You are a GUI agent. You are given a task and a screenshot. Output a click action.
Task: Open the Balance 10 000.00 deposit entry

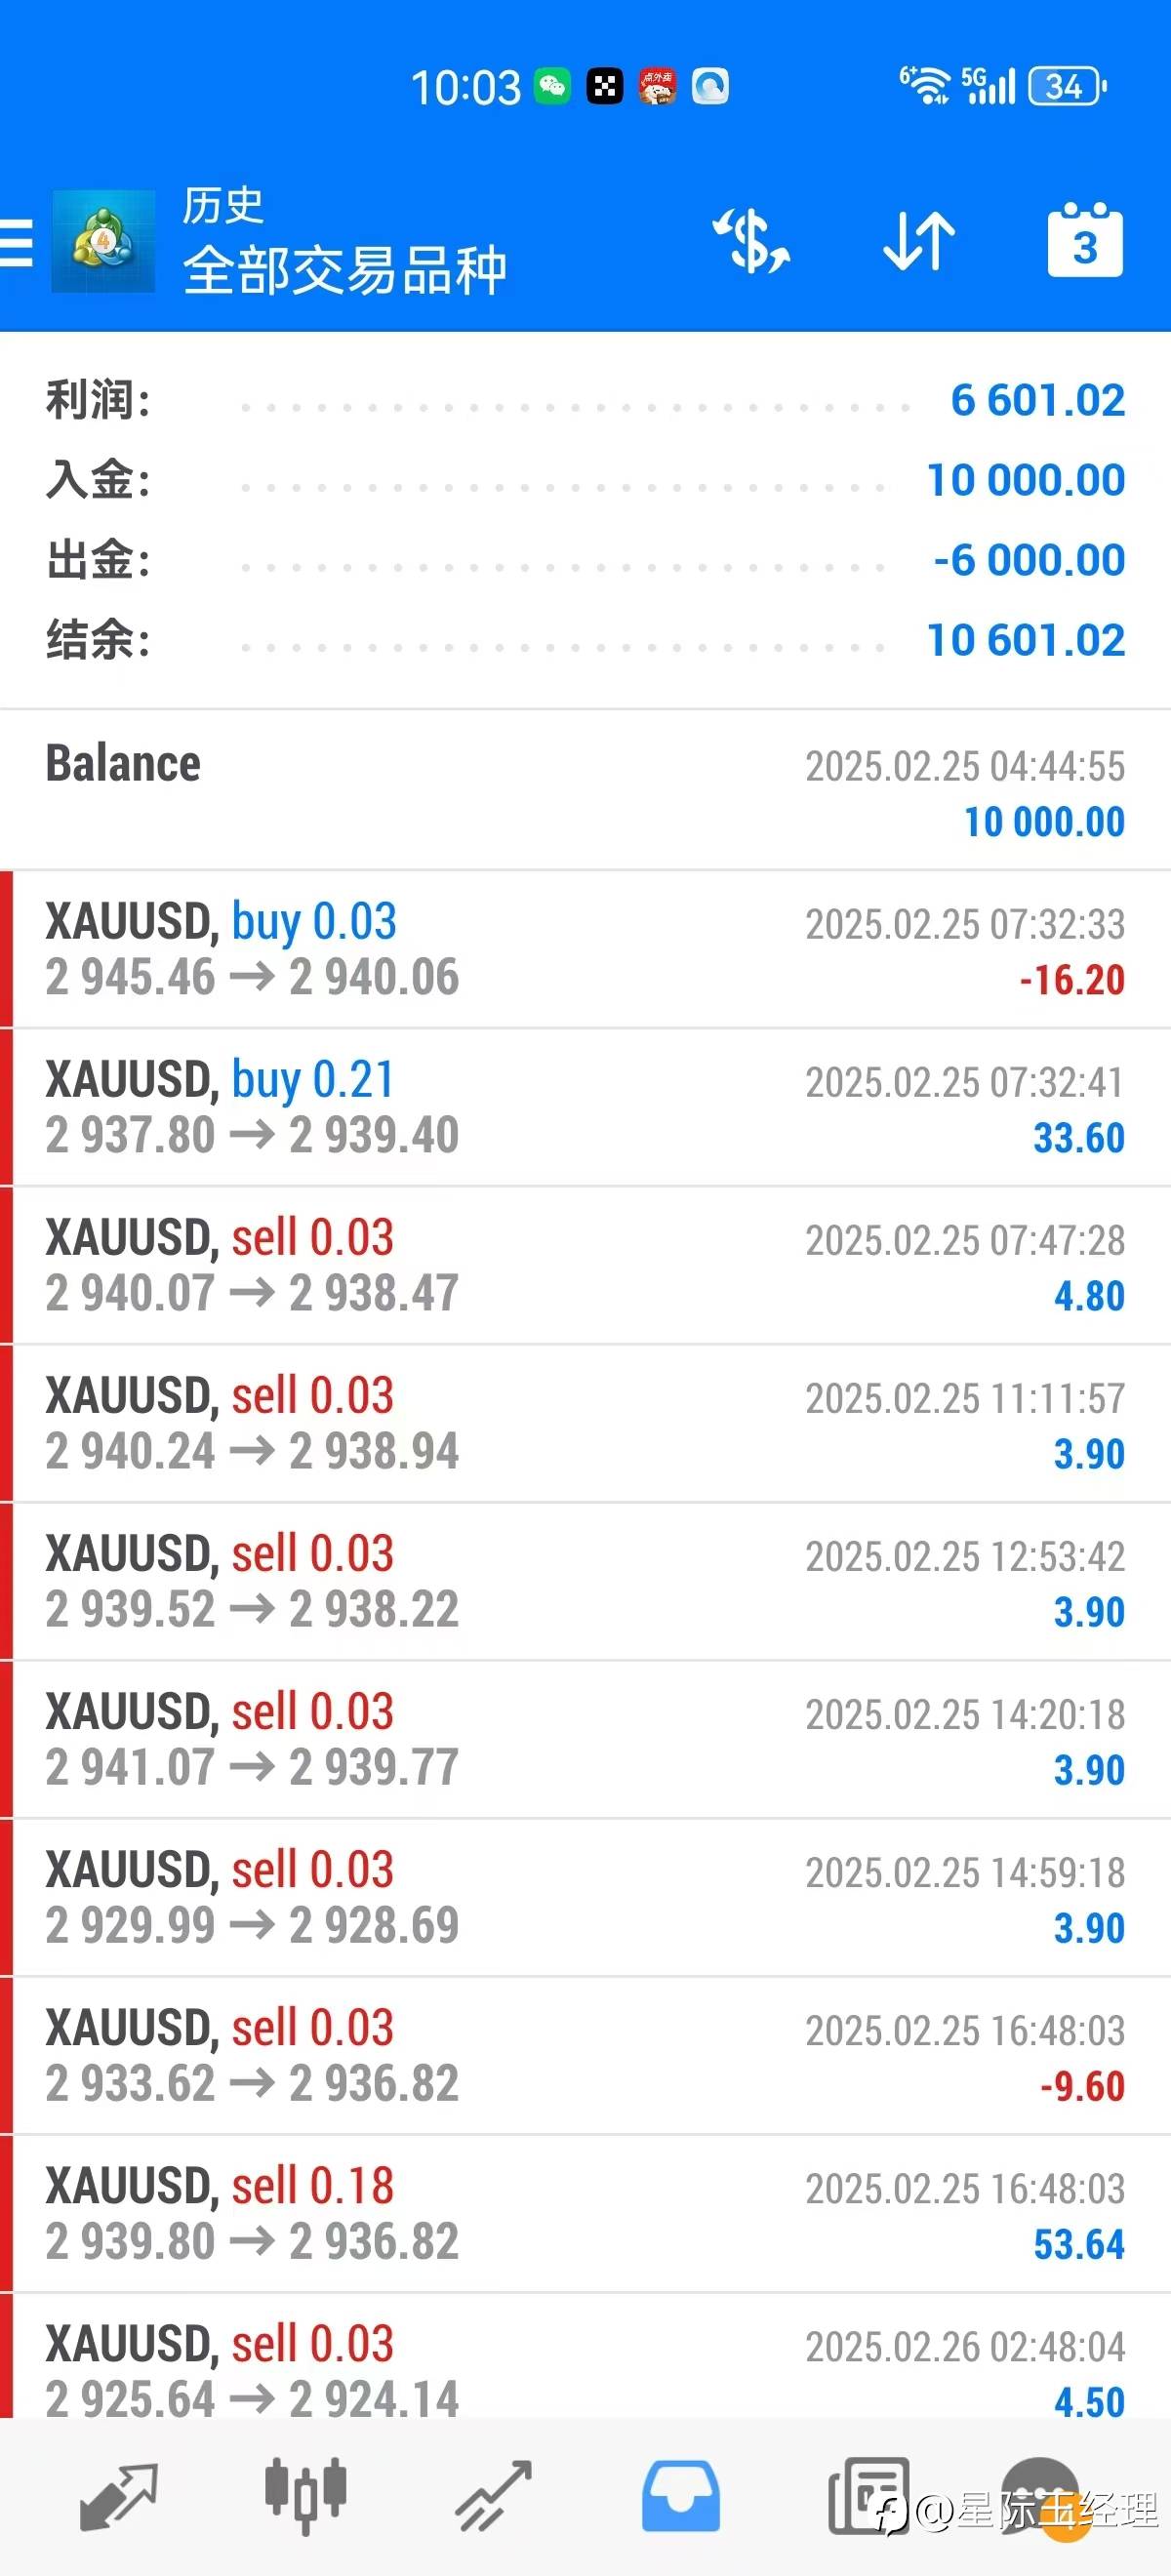[x=585, y=790]
